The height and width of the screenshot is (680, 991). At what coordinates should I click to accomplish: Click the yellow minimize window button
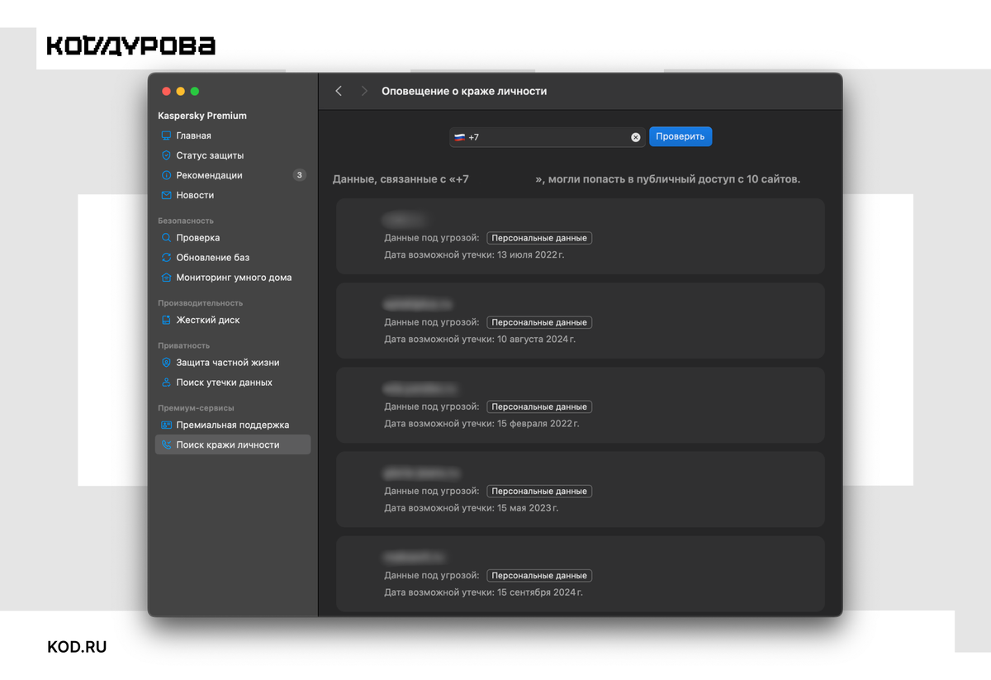tap(181, 91)
